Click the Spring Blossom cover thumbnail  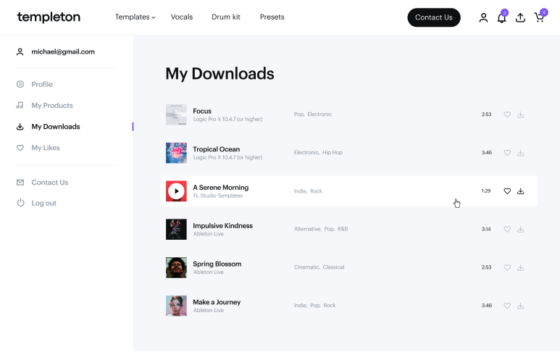[176, 267]
